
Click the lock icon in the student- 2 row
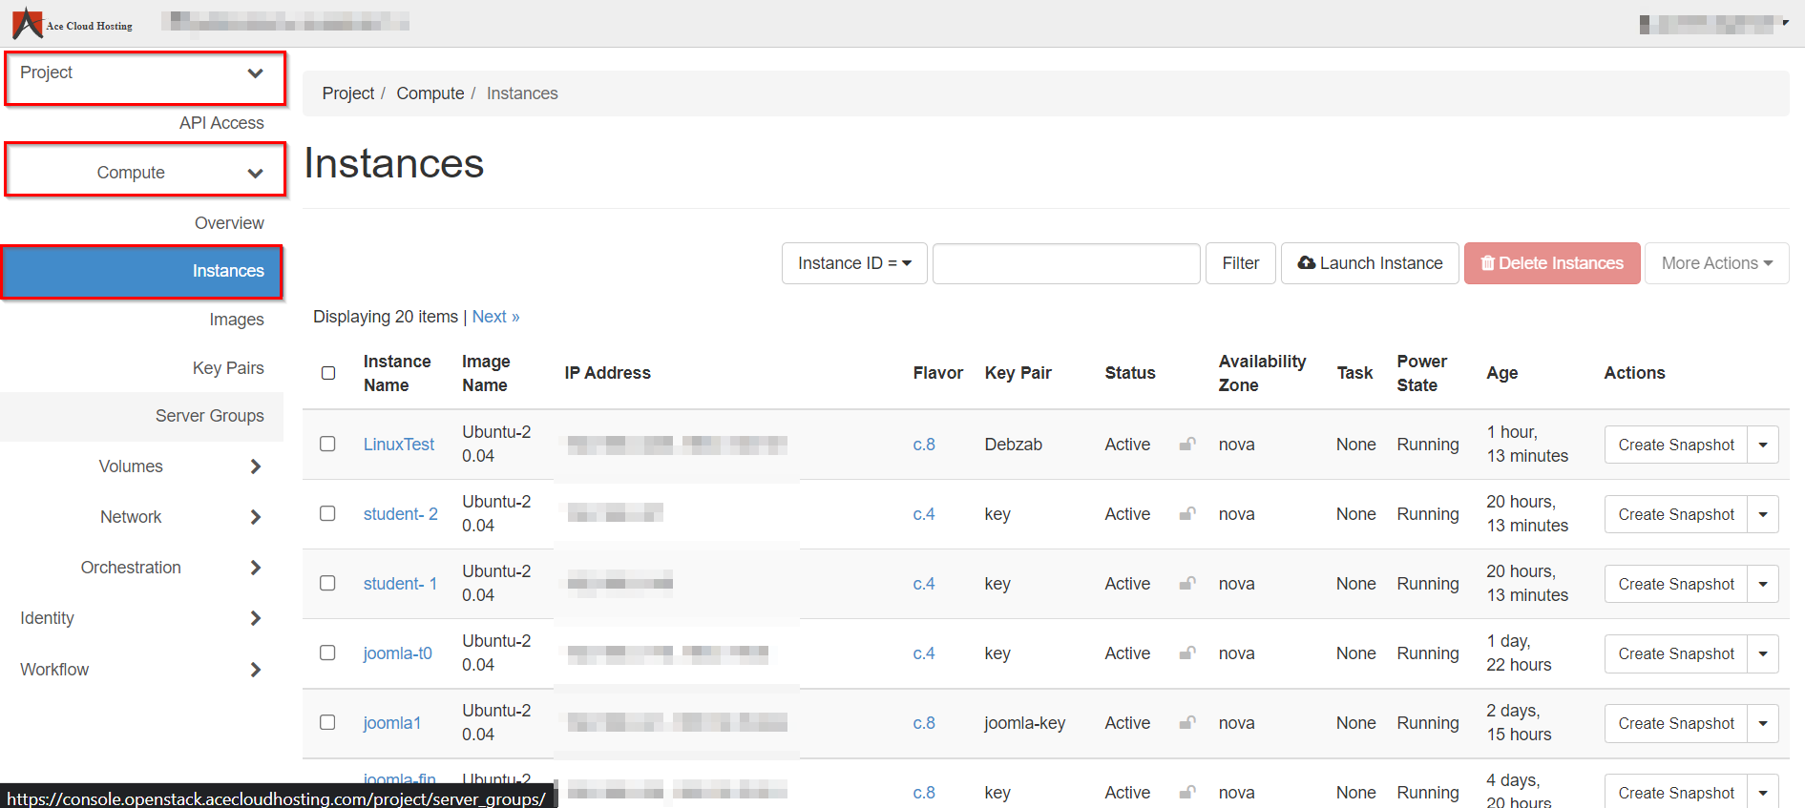point(1186,514)
